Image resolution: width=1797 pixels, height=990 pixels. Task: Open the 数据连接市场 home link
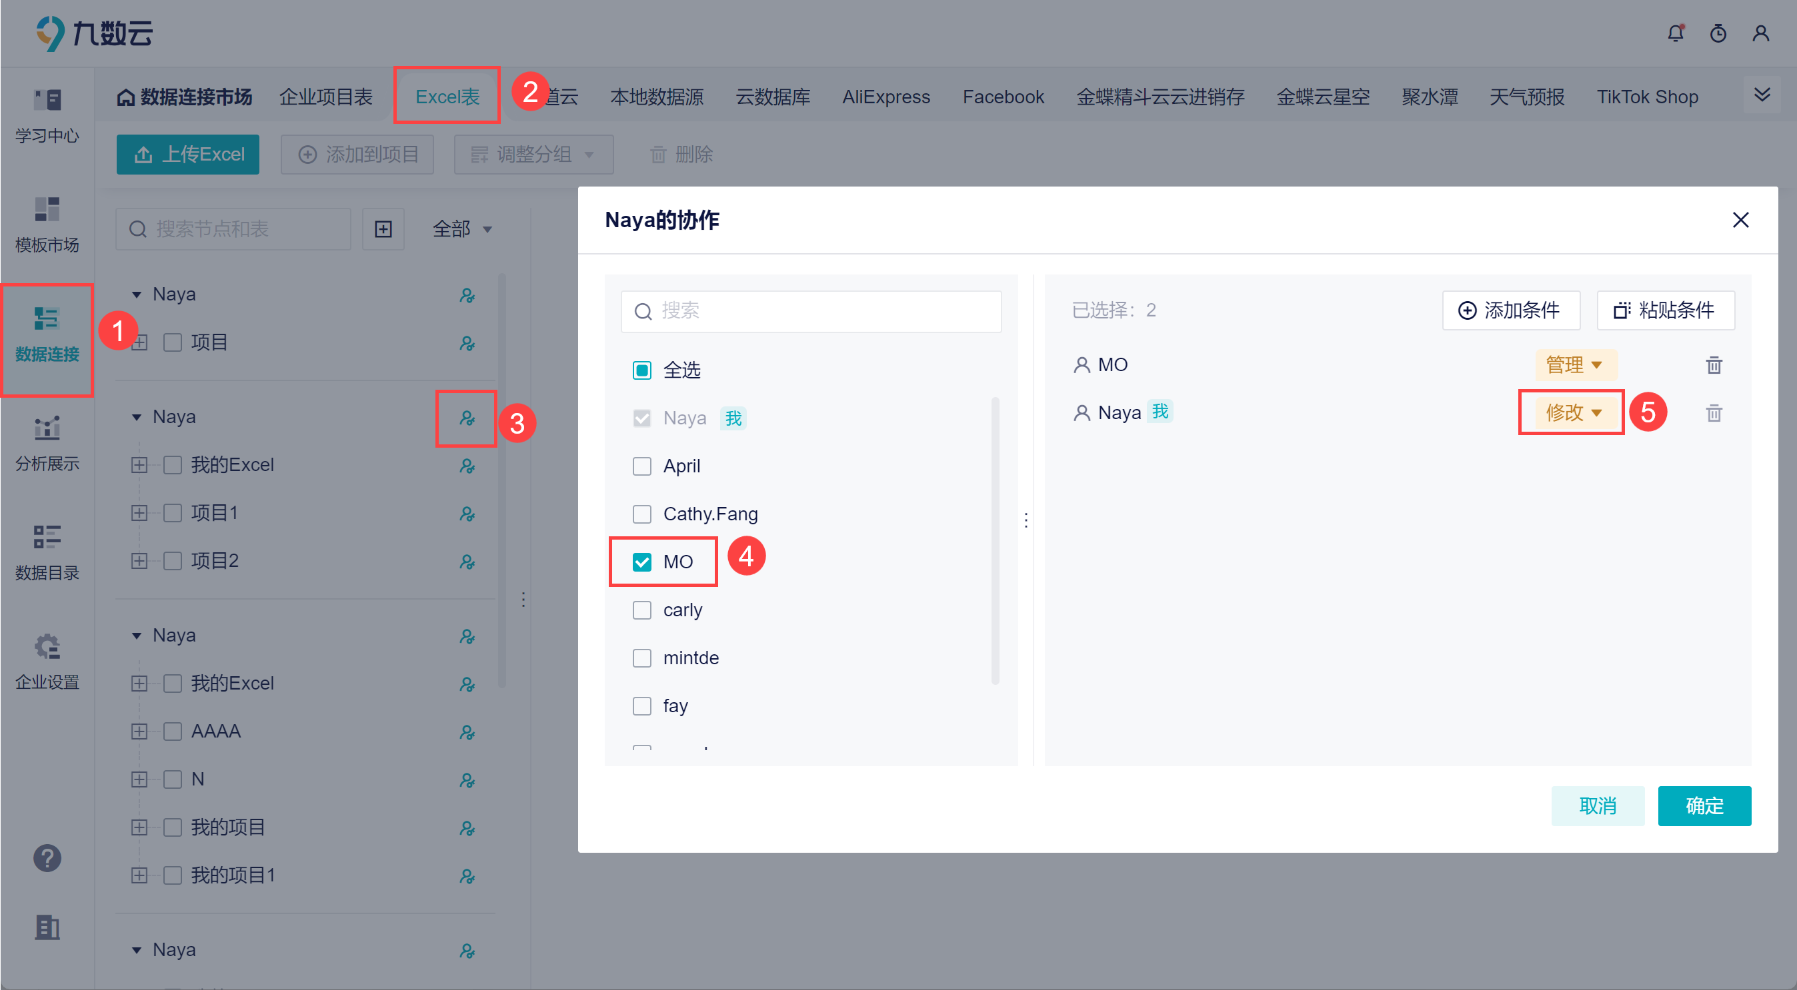point(184,96)
